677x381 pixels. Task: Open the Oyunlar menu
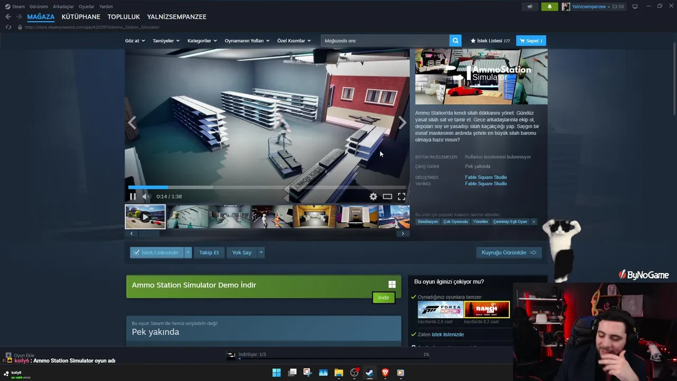[x=87, y=6]
